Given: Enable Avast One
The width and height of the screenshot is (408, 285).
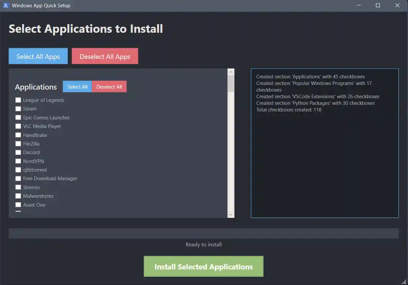Looking at the screenshot, I should tap(18, 205).
